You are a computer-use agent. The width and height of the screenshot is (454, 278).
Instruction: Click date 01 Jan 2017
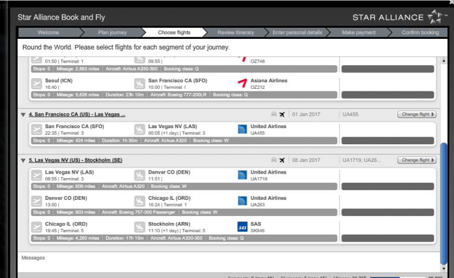(x=306, y=115)
